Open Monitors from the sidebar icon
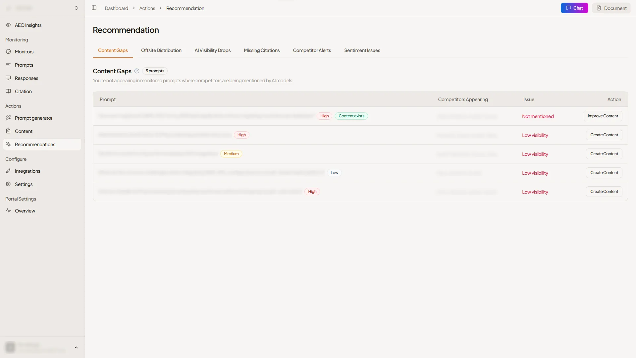This screenshot has height=358, width=636. [8, 52]
